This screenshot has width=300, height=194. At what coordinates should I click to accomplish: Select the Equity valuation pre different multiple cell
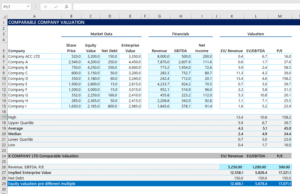click(x=41, y=184)
